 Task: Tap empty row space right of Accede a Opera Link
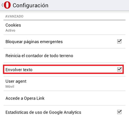point(85,98)
